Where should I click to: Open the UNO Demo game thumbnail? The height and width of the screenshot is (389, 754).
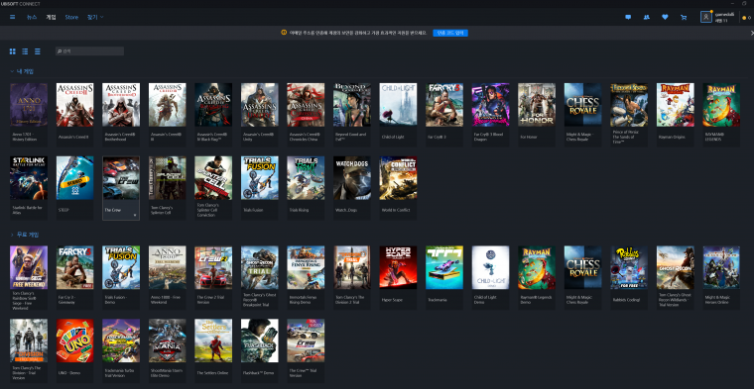[75, 340]
